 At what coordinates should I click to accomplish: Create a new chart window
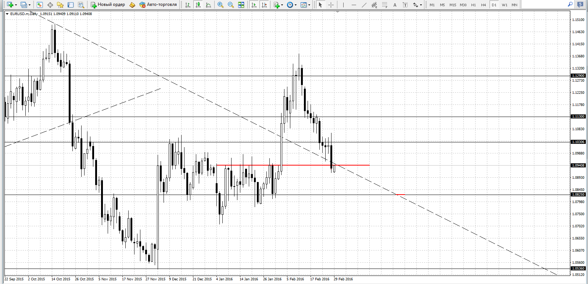click(x=10, y=5)
